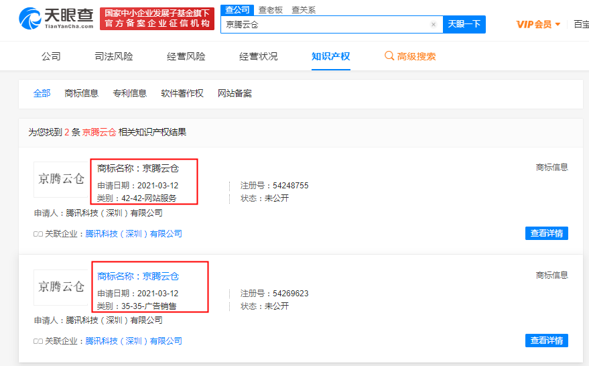The height and width of the screenshot is (366, 589).
Task: Click the 天眼一下 search button
Action: 464,24
